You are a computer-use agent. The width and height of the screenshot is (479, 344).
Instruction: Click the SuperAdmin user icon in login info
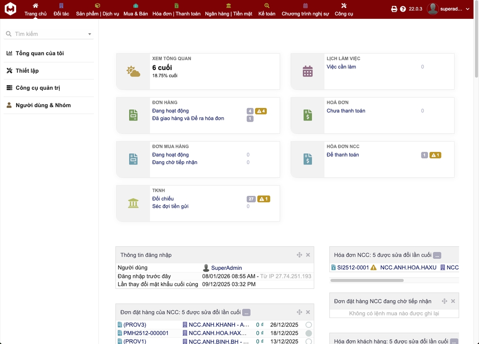tap(206, 268)
